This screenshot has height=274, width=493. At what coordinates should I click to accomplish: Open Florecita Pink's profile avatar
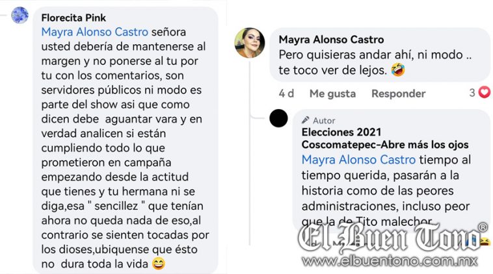[x=20, y=15]
